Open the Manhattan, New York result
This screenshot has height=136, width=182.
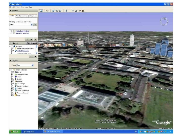pyautogui.click(x=22, y=33)
